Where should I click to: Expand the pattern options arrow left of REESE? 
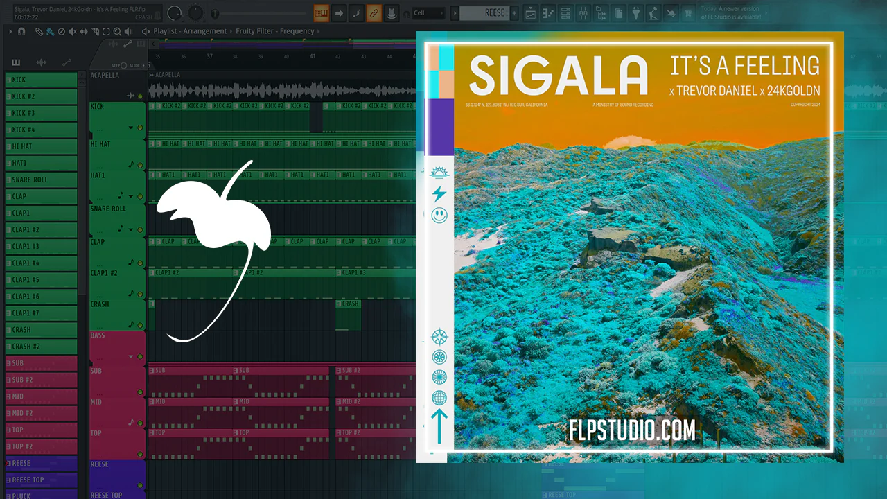455,13
